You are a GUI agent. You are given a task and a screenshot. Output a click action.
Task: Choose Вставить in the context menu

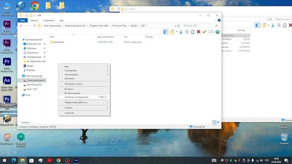pyautogui.click(x=84, y=89)
